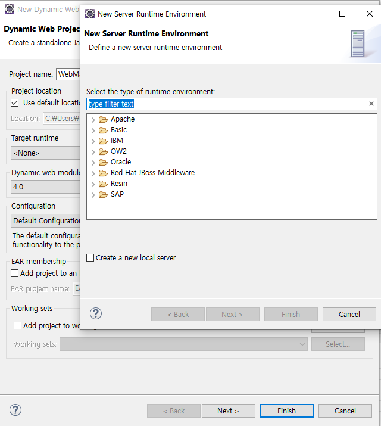Select the IBM runtime category

coord(117,141)
